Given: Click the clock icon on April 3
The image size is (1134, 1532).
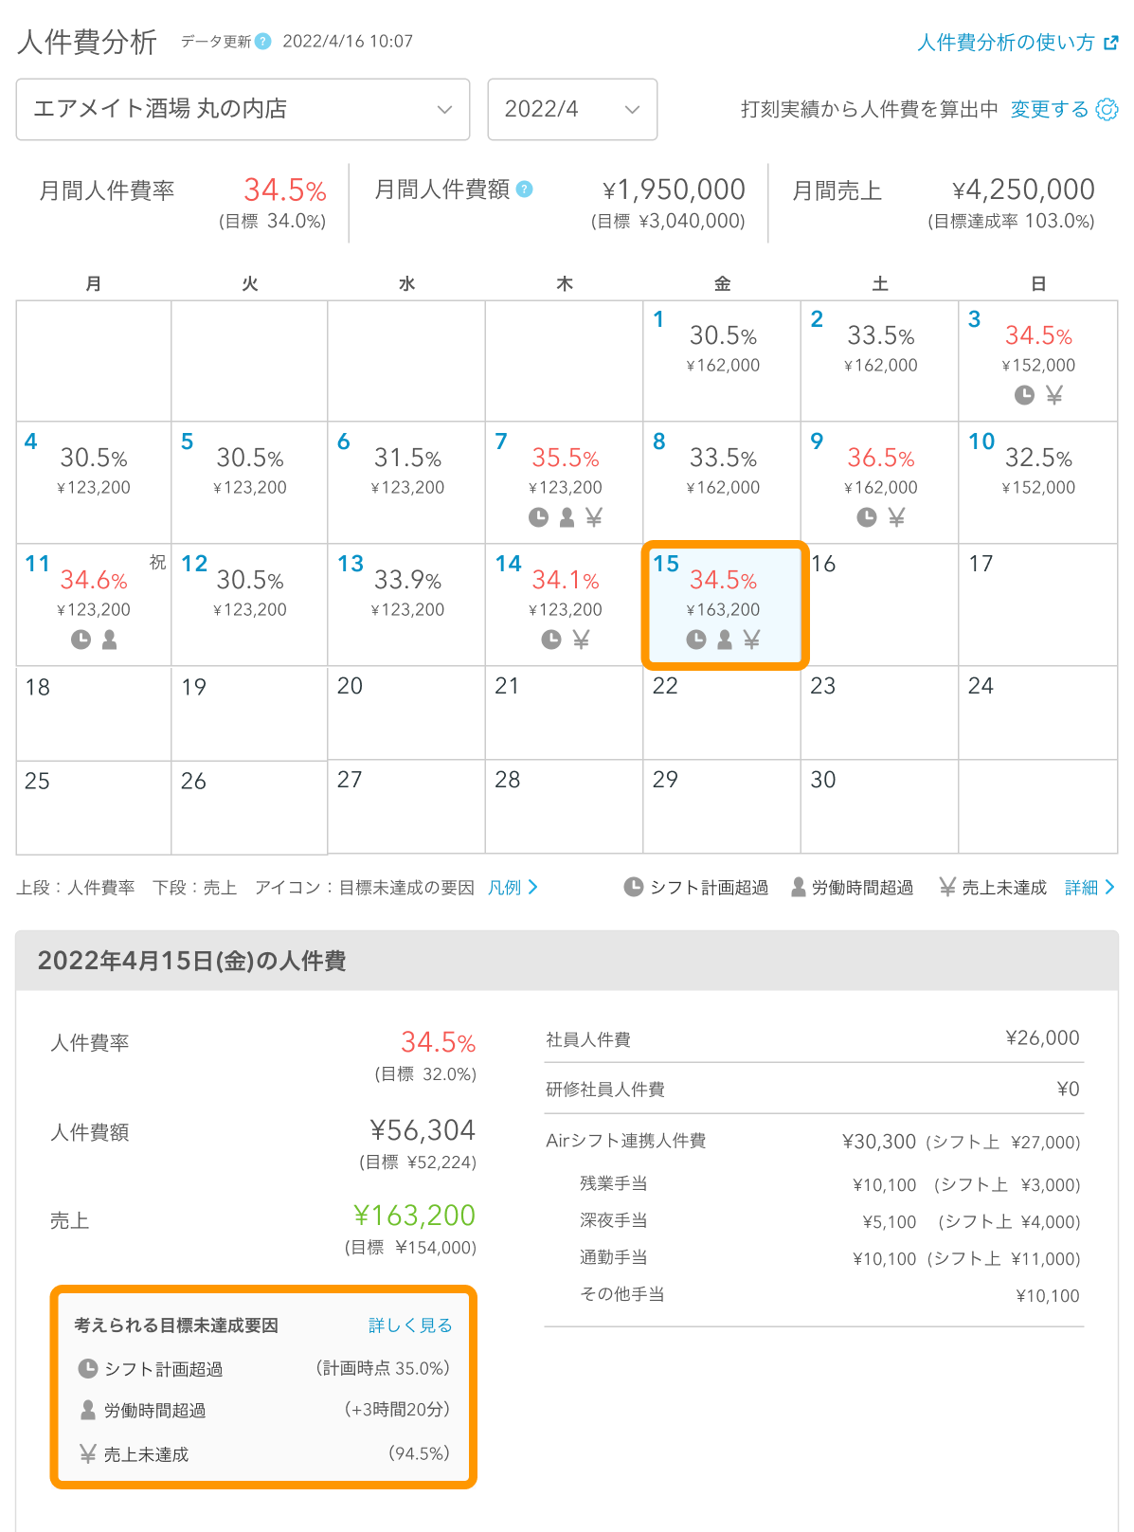Looking at the screenshot, I should pos(1024,395).
